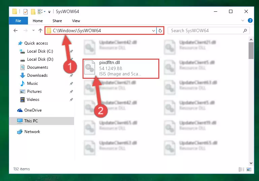Click the pixdfltn.dll file icon

pos(90,67)
